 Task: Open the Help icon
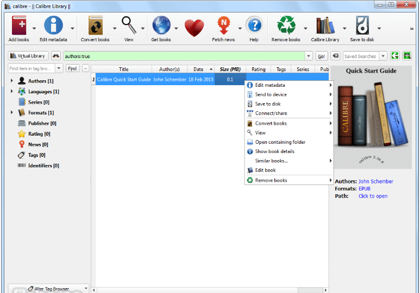(x=254, y=26)
